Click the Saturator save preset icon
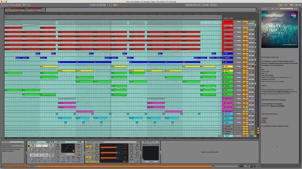Image resolution: width=302 pixels, height=169 pixels. coord(80,142)
